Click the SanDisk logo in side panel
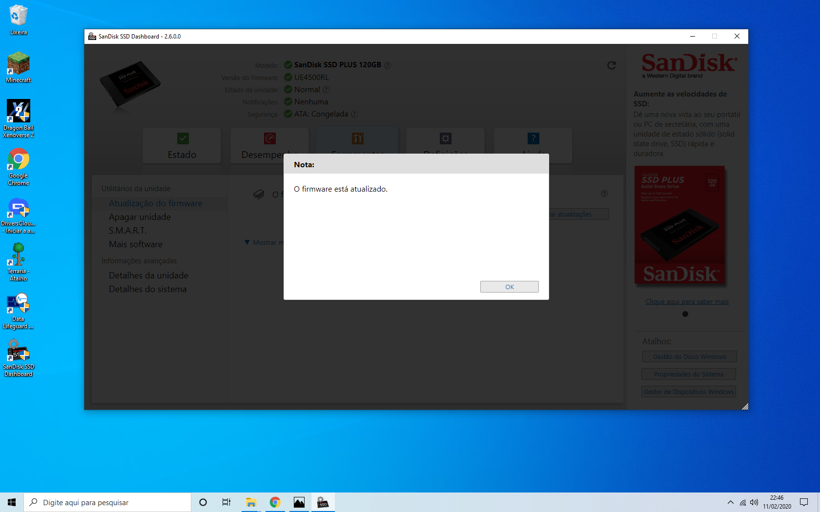 click(689, 65)
